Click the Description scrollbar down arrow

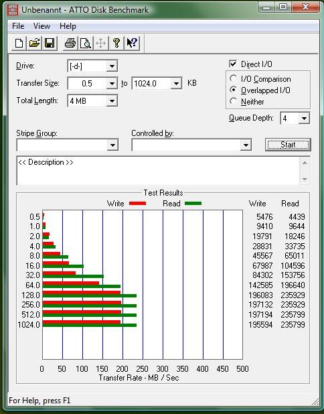pos(305,180)
